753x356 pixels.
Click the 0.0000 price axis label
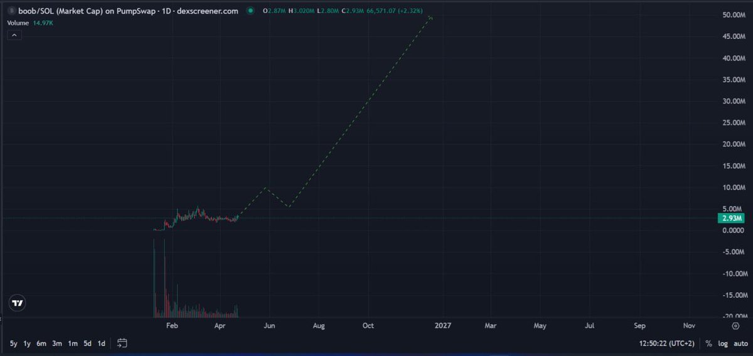(734, 230)
